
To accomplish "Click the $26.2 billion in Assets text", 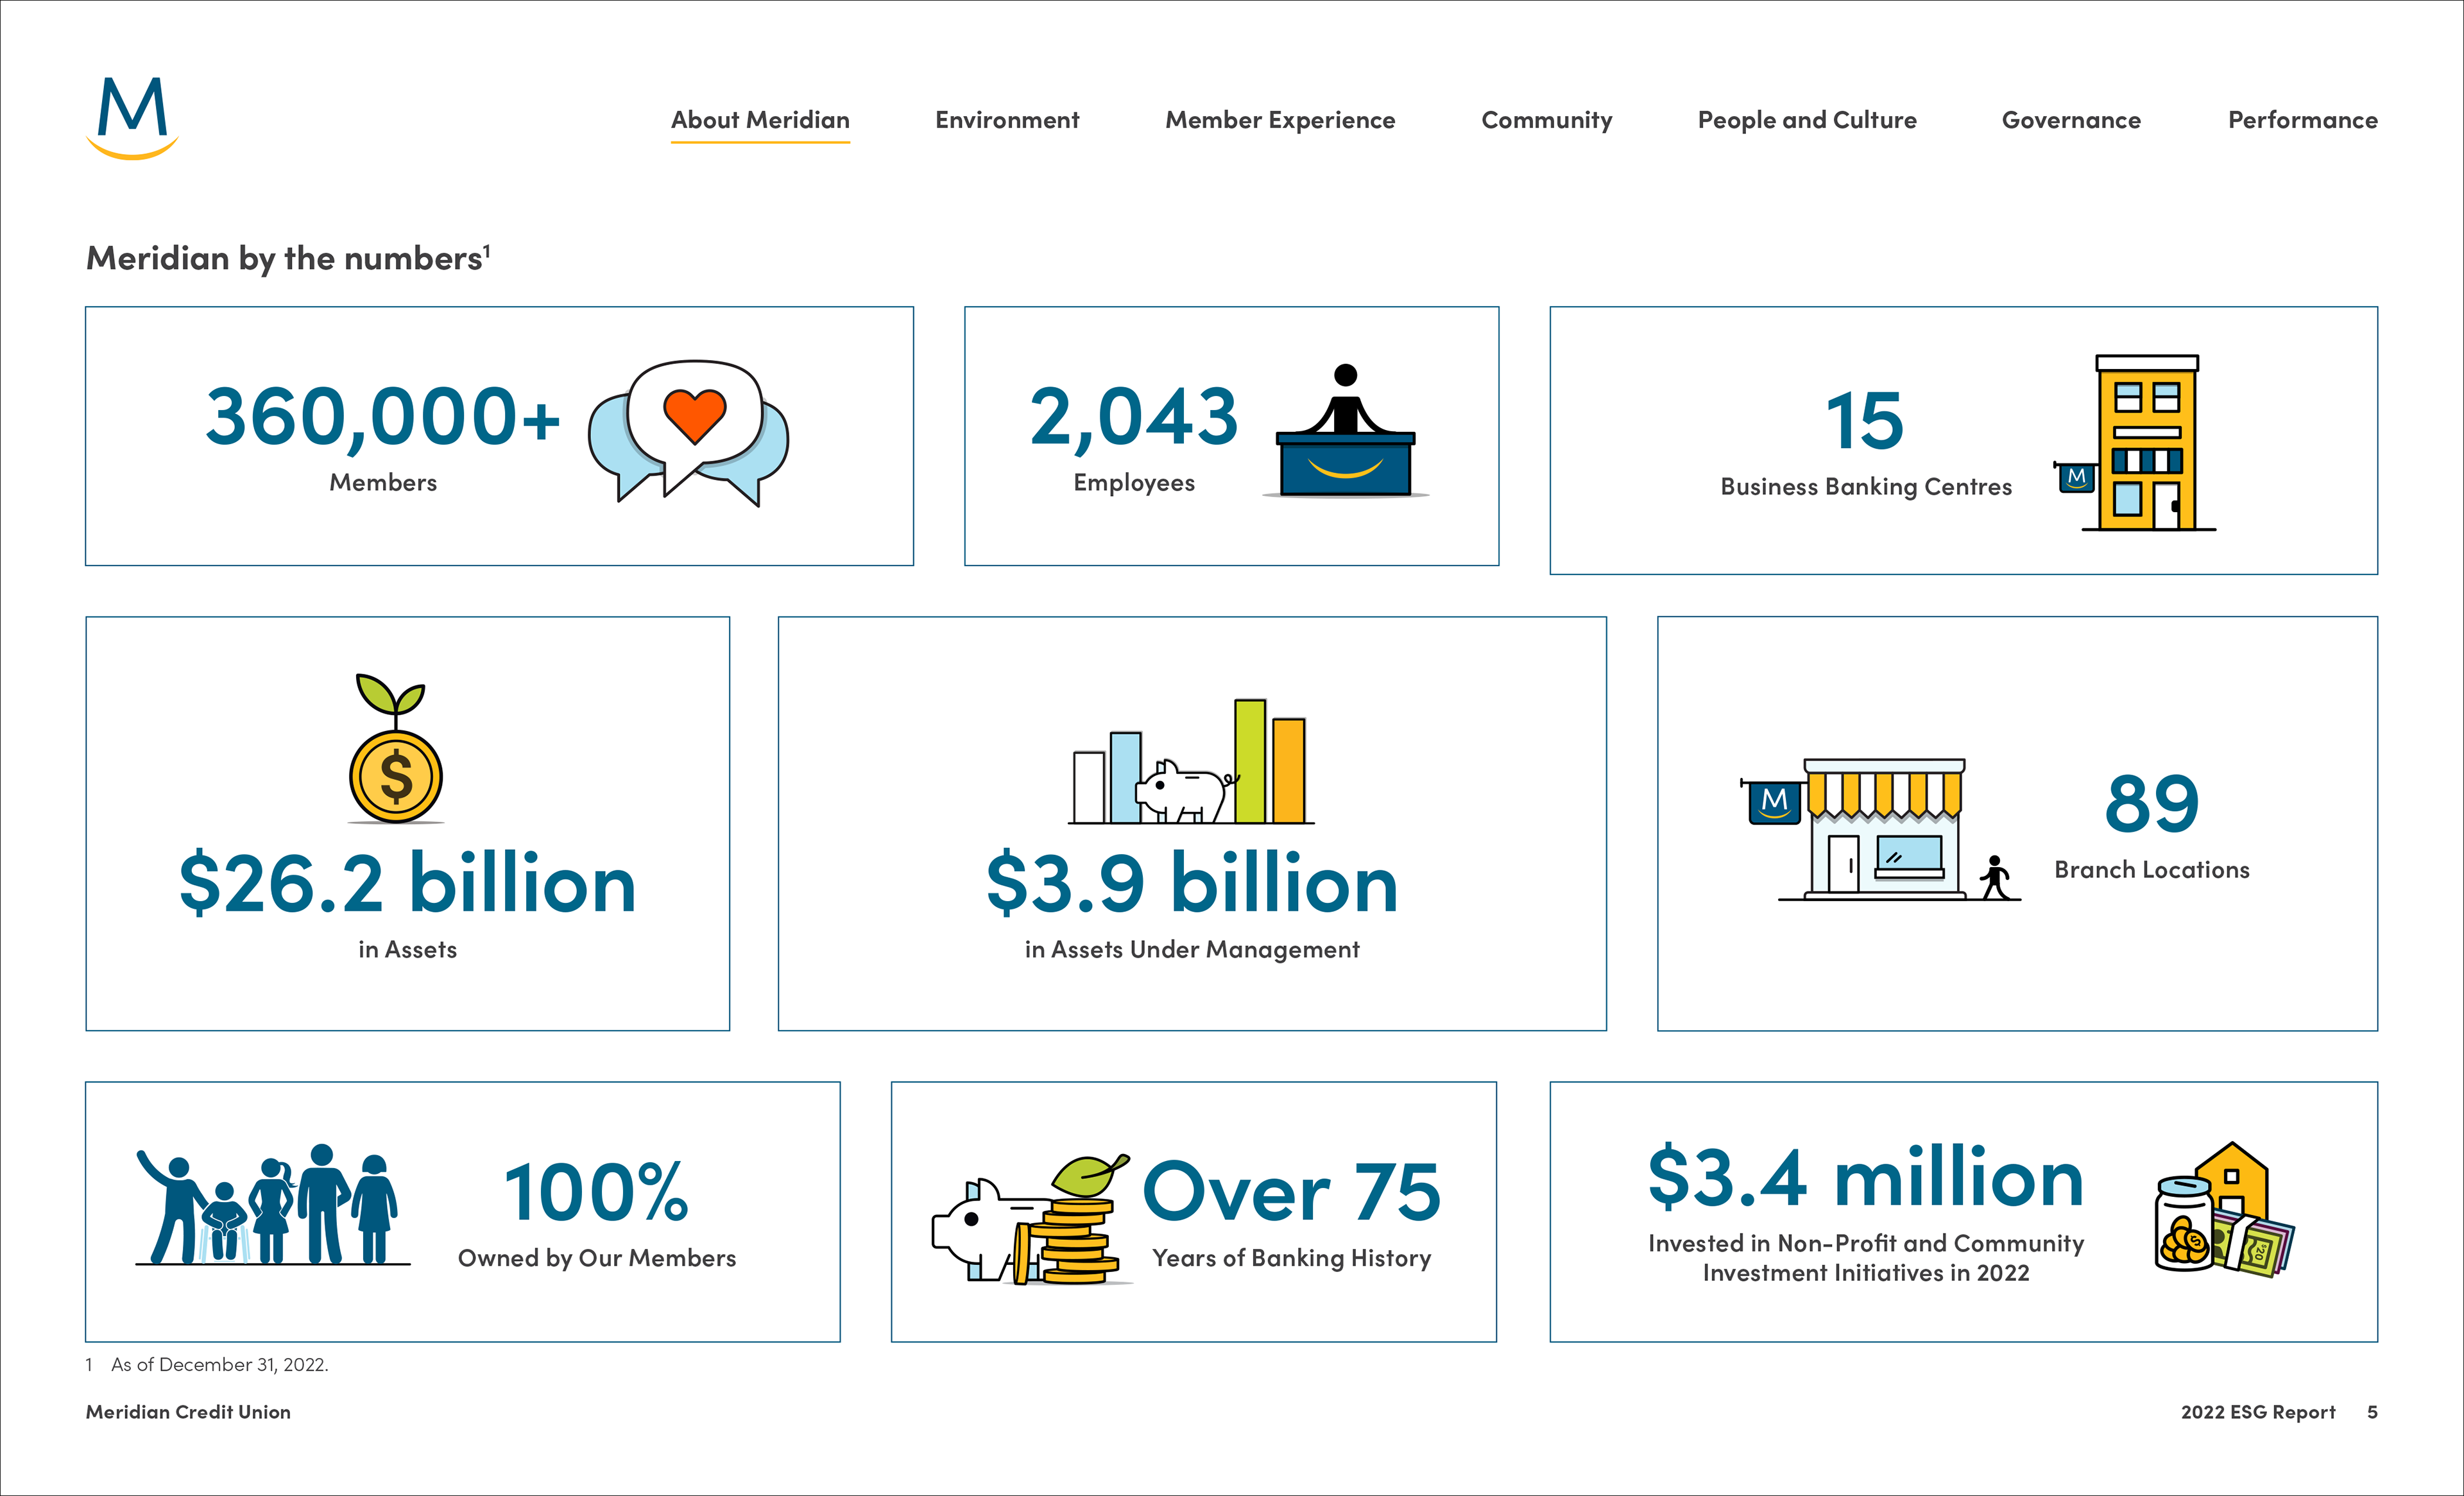I will click(x=407, y=884).
